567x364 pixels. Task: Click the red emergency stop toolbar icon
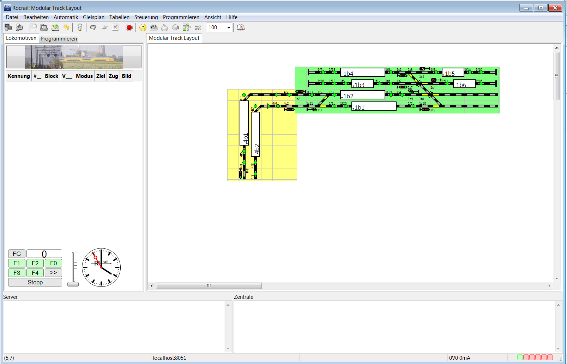pyautogui.click(x=129, y=27)
